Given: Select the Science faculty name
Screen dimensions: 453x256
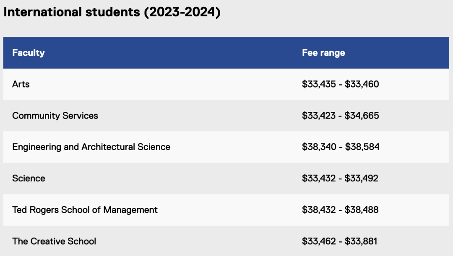Looking at the screenshot, I should click(x=29, y=178).
